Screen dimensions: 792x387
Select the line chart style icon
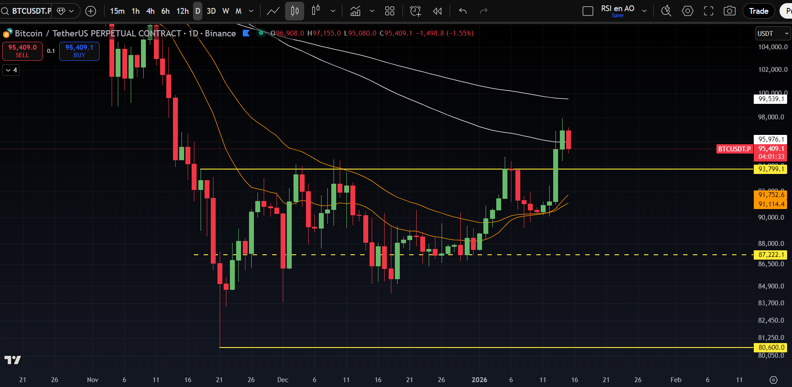(x=273, y=11)
